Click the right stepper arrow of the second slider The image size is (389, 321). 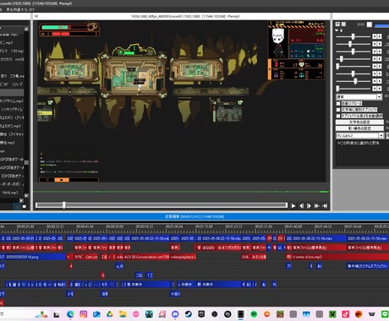pyautogui.click(x=380, y=44)
